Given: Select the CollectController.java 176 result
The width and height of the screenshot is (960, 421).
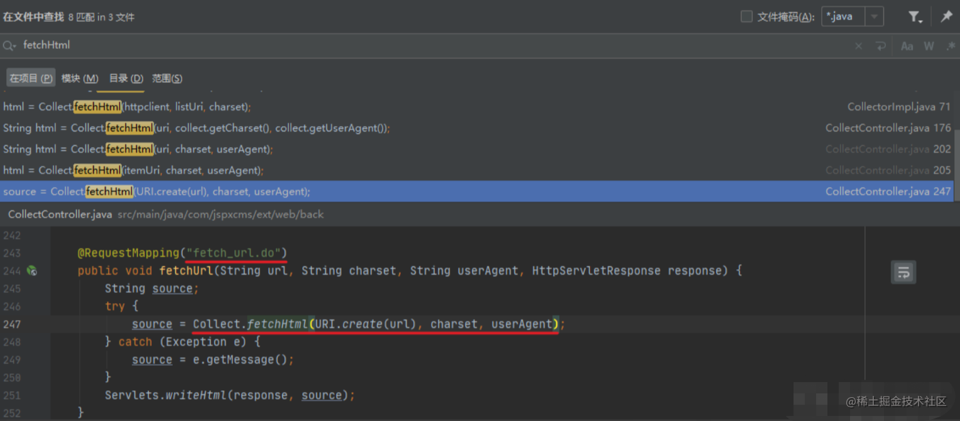Looking at the screenshot, I should [477, 128].
